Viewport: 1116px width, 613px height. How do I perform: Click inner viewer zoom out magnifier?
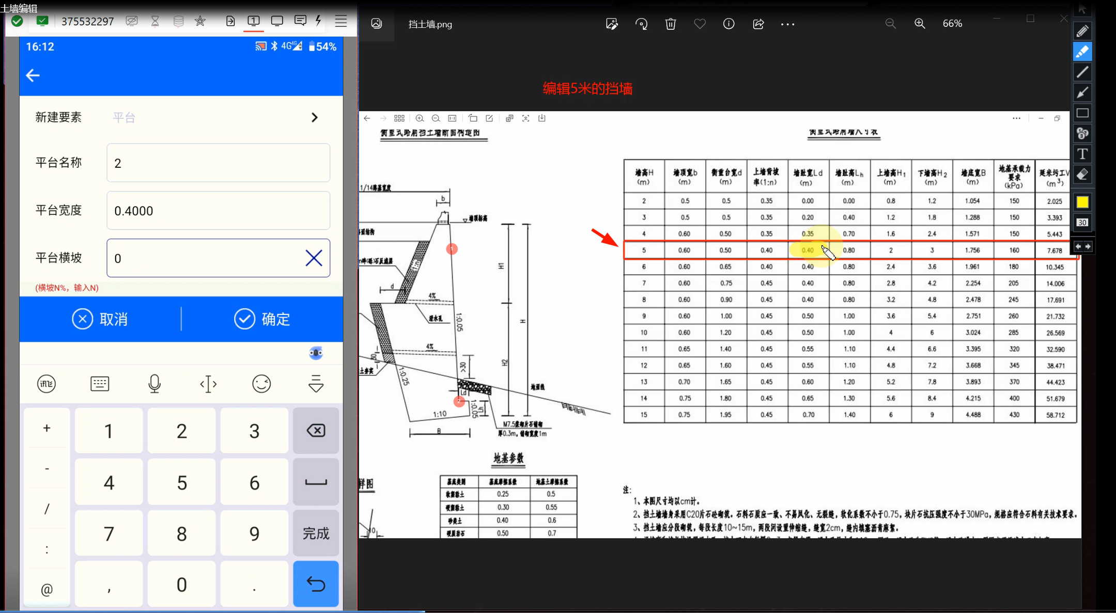coord(436,118)
